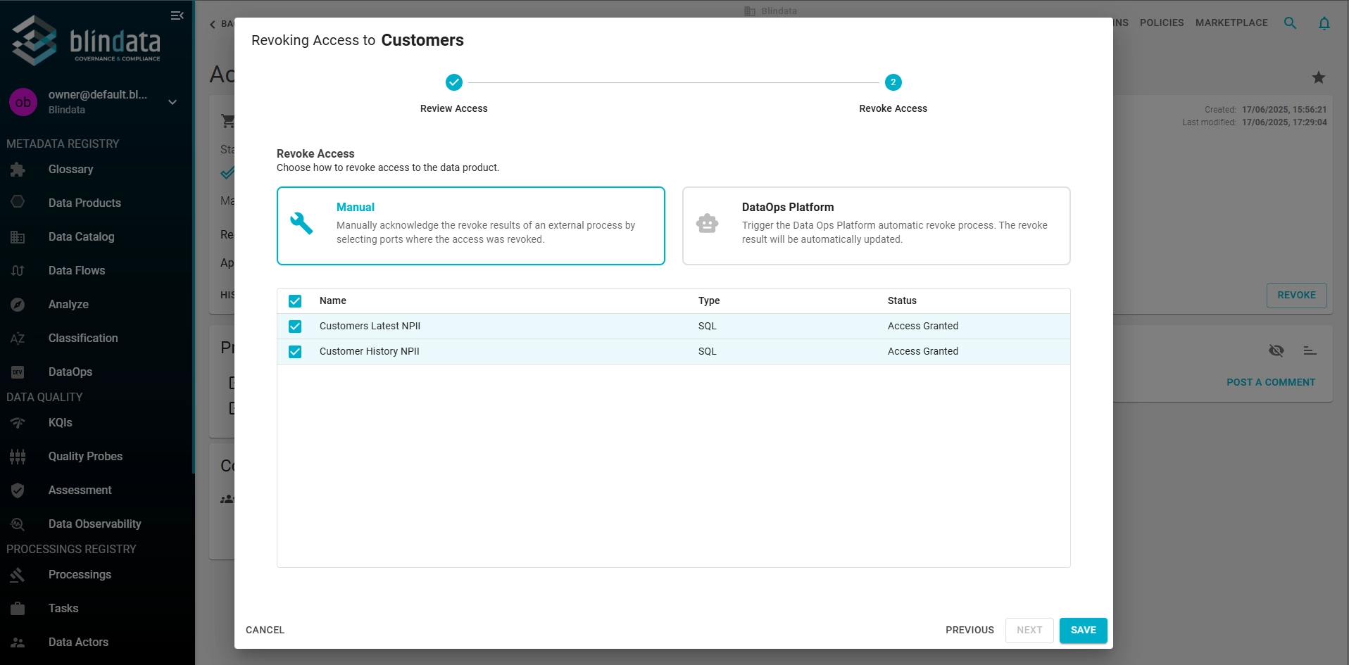Screen dimensions: 1349x665
Task: Click the PREVIOUS button
Action: pos(970,631)
